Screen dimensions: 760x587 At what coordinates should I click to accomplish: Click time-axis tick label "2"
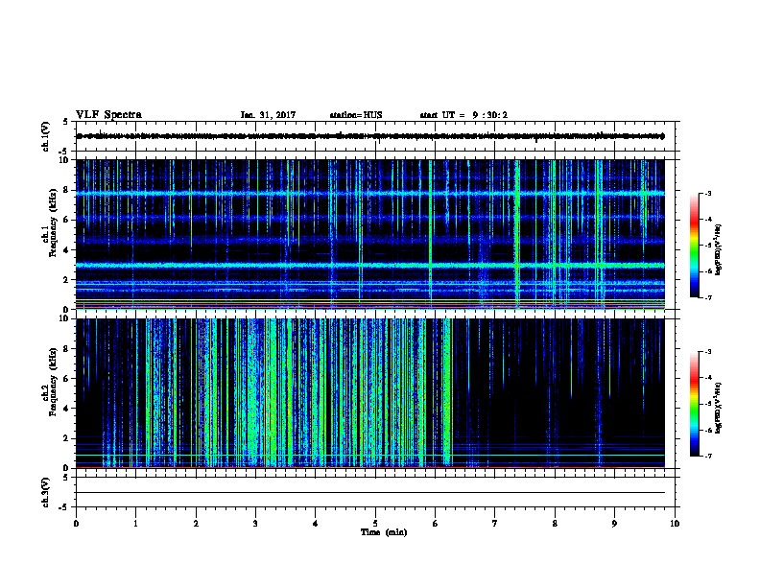(196, 523)
